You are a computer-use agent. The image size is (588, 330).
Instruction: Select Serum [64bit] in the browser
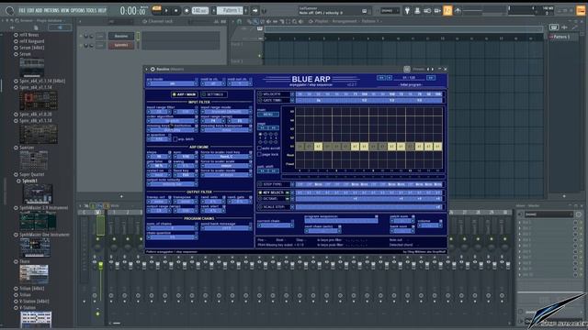[31, 48]
